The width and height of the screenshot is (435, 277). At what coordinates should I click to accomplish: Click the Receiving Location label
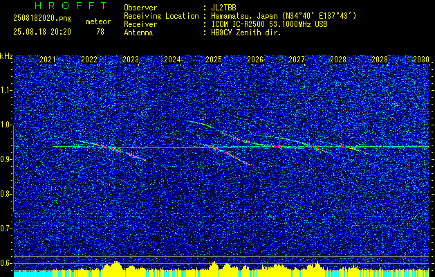(161, 16)
